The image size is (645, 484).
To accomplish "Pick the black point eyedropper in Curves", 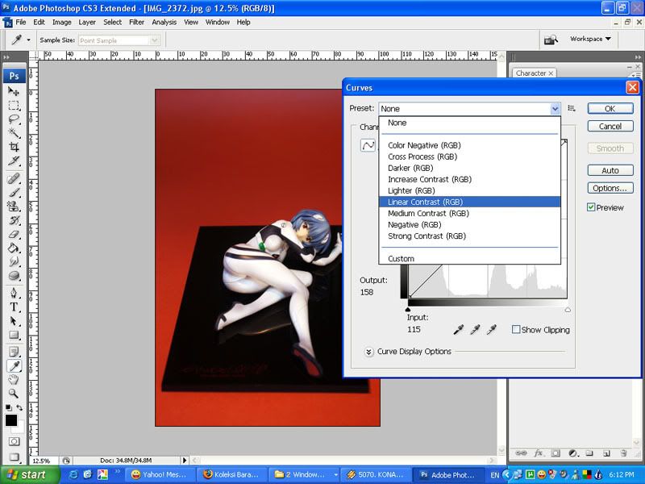I will pos(458,329).
